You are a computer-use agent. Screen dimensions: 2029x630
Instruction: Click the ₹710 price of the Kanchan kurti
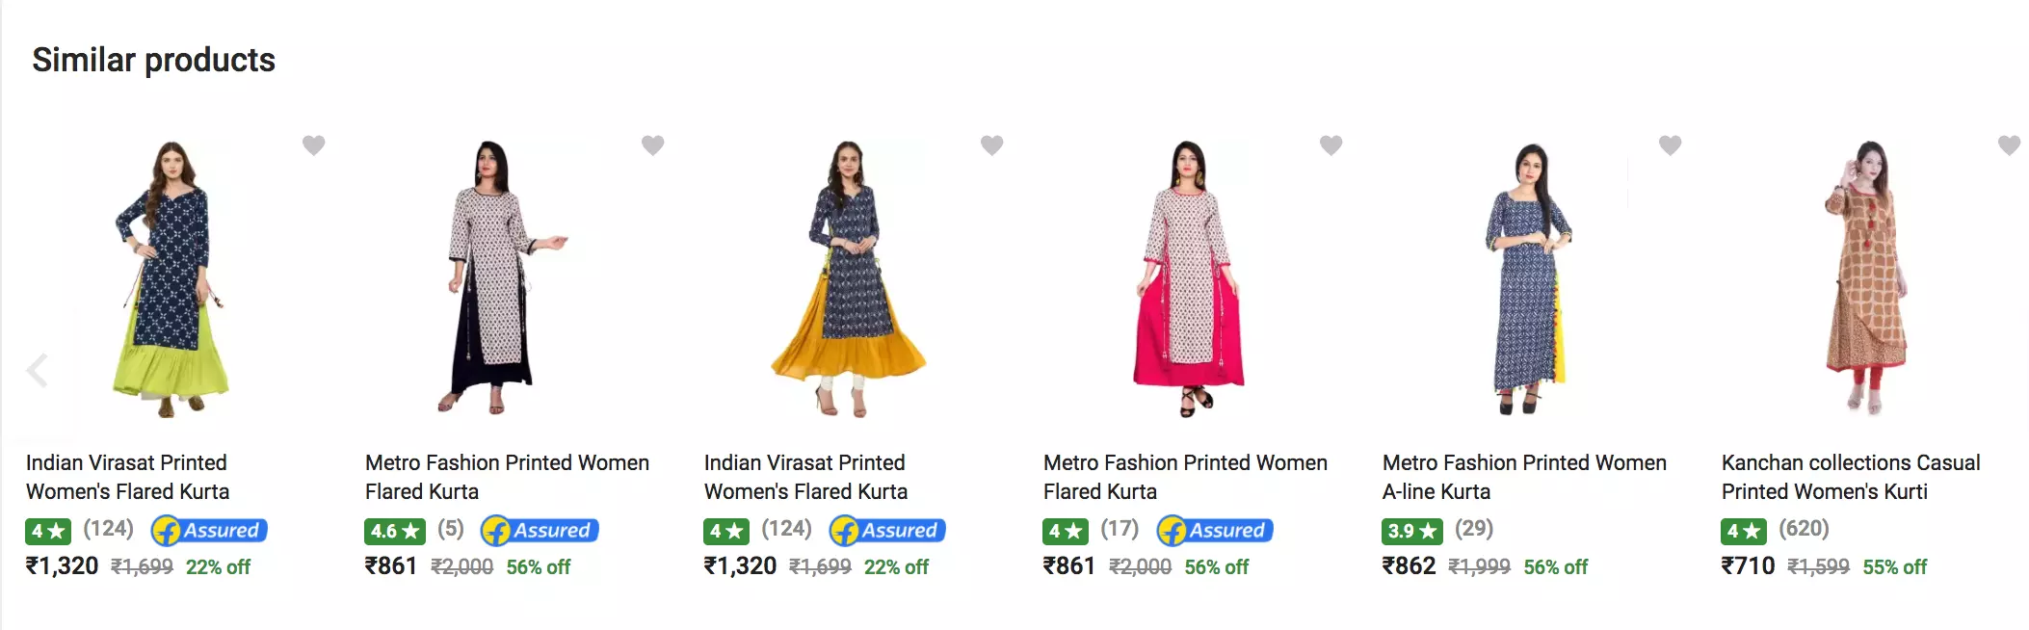pos(1748,565)
